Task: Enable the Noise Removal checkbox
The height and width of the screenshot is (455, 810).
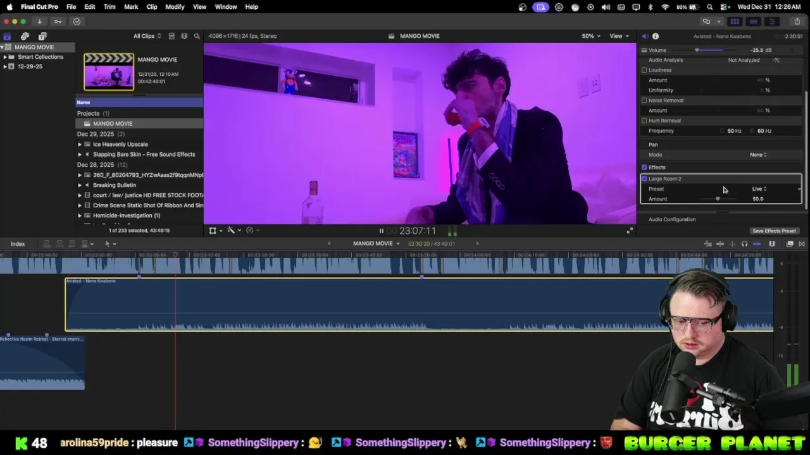Action: point(644,100)
